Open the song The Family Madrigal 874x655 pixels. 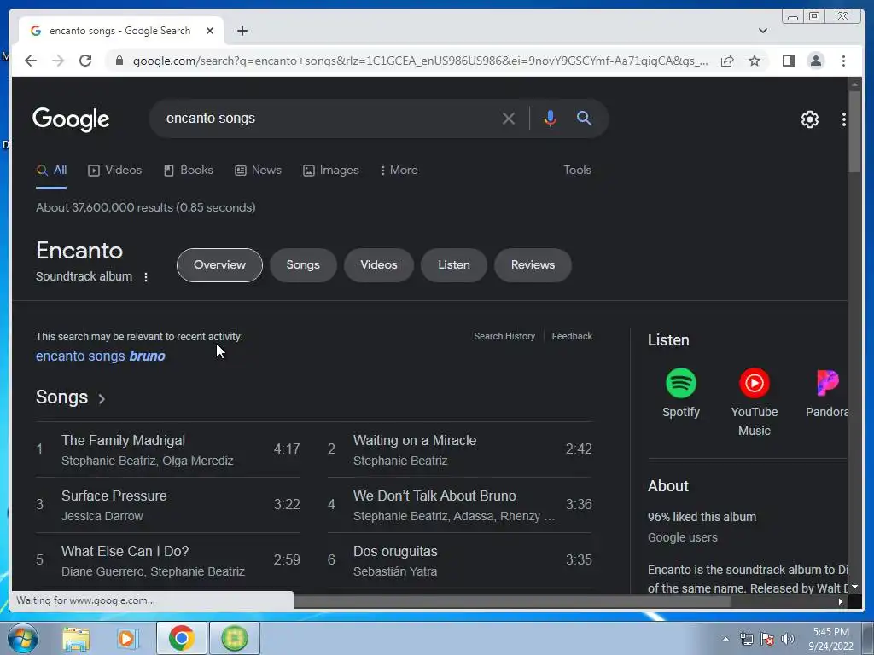[168, 449]
